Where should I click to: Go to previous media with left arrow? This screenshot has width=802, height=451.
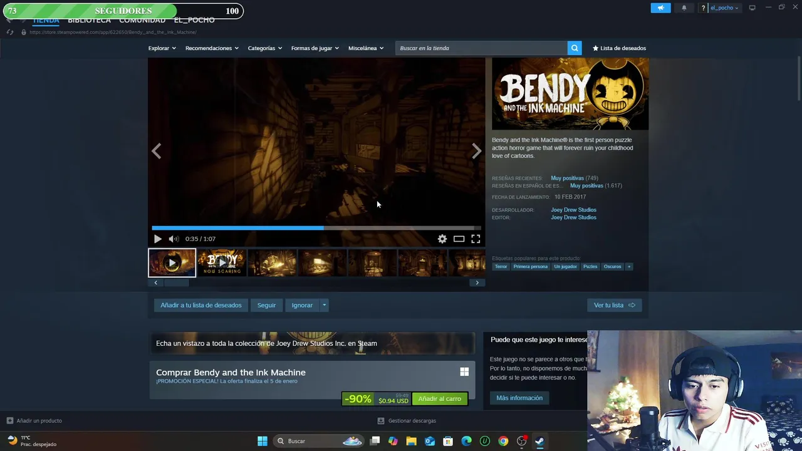[156, 151]
